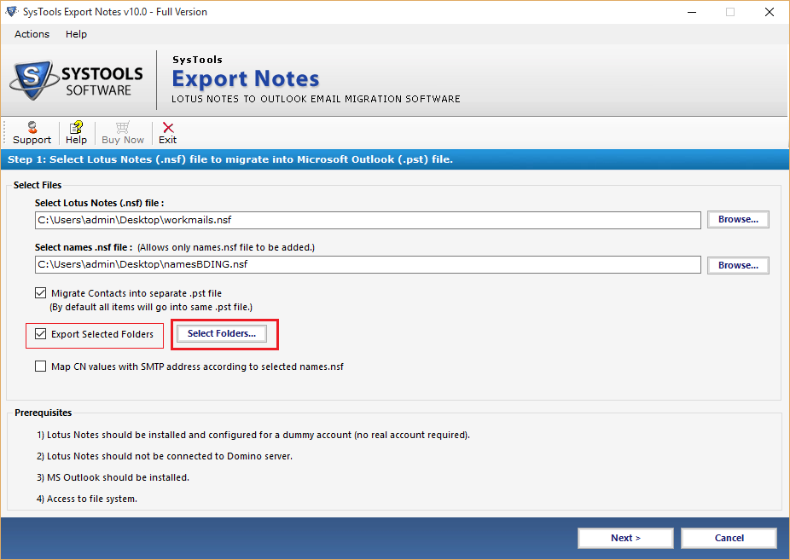This screenshot has width=790, height=560.
Task: Enable Map CN values with SMTP address
Action: click(x=41, y=367)
